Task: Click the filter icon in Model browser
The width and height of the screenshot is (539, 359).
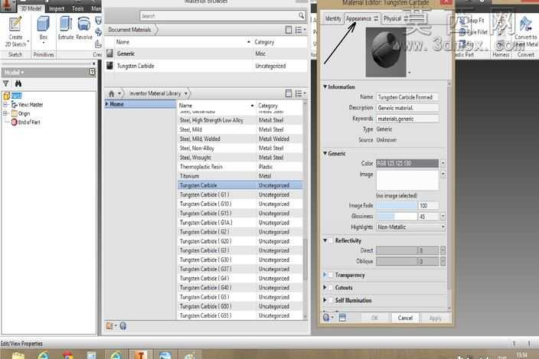Action: (x=6, y=83)
